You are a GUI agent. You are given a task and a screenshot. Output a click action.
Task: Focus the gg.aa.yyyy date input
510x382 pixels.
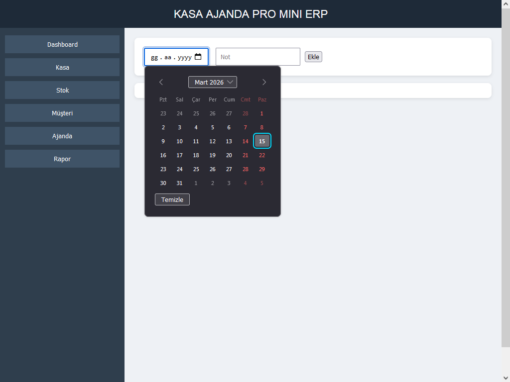pyautogui.click(x=170, y=57)
